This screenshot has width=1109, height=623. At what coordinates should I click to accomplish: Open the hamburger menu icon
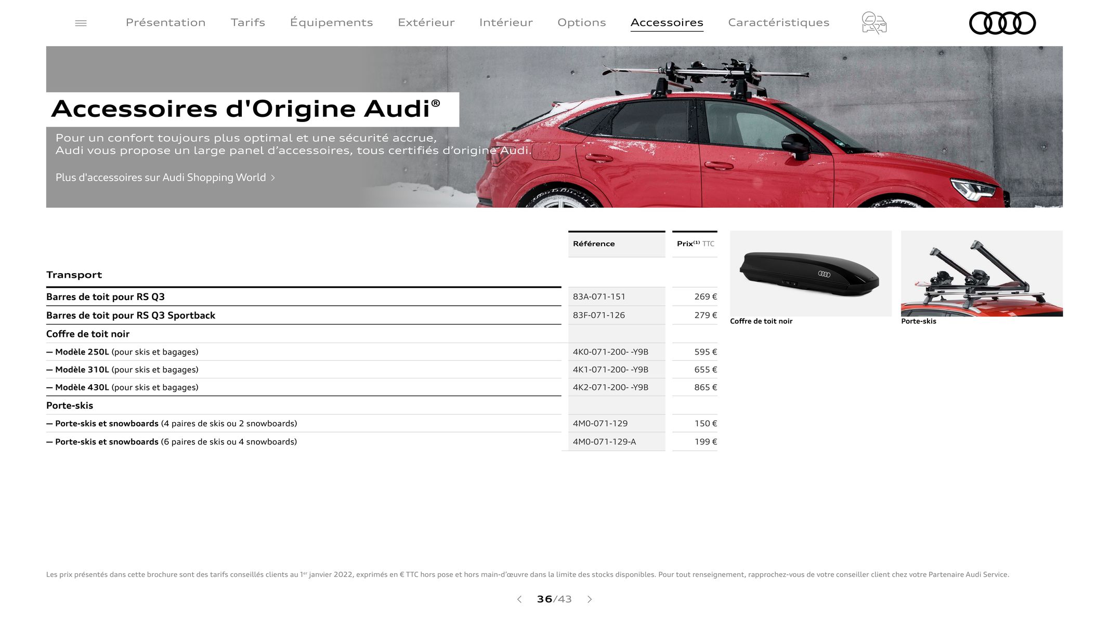point(81,23)
